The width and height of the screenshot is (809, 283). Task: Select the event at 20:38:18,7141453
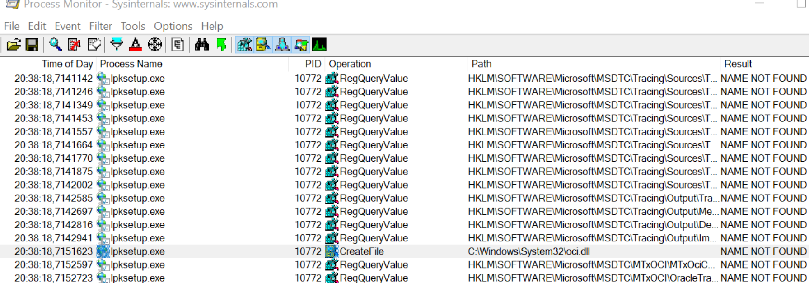[x=404, y=118]
